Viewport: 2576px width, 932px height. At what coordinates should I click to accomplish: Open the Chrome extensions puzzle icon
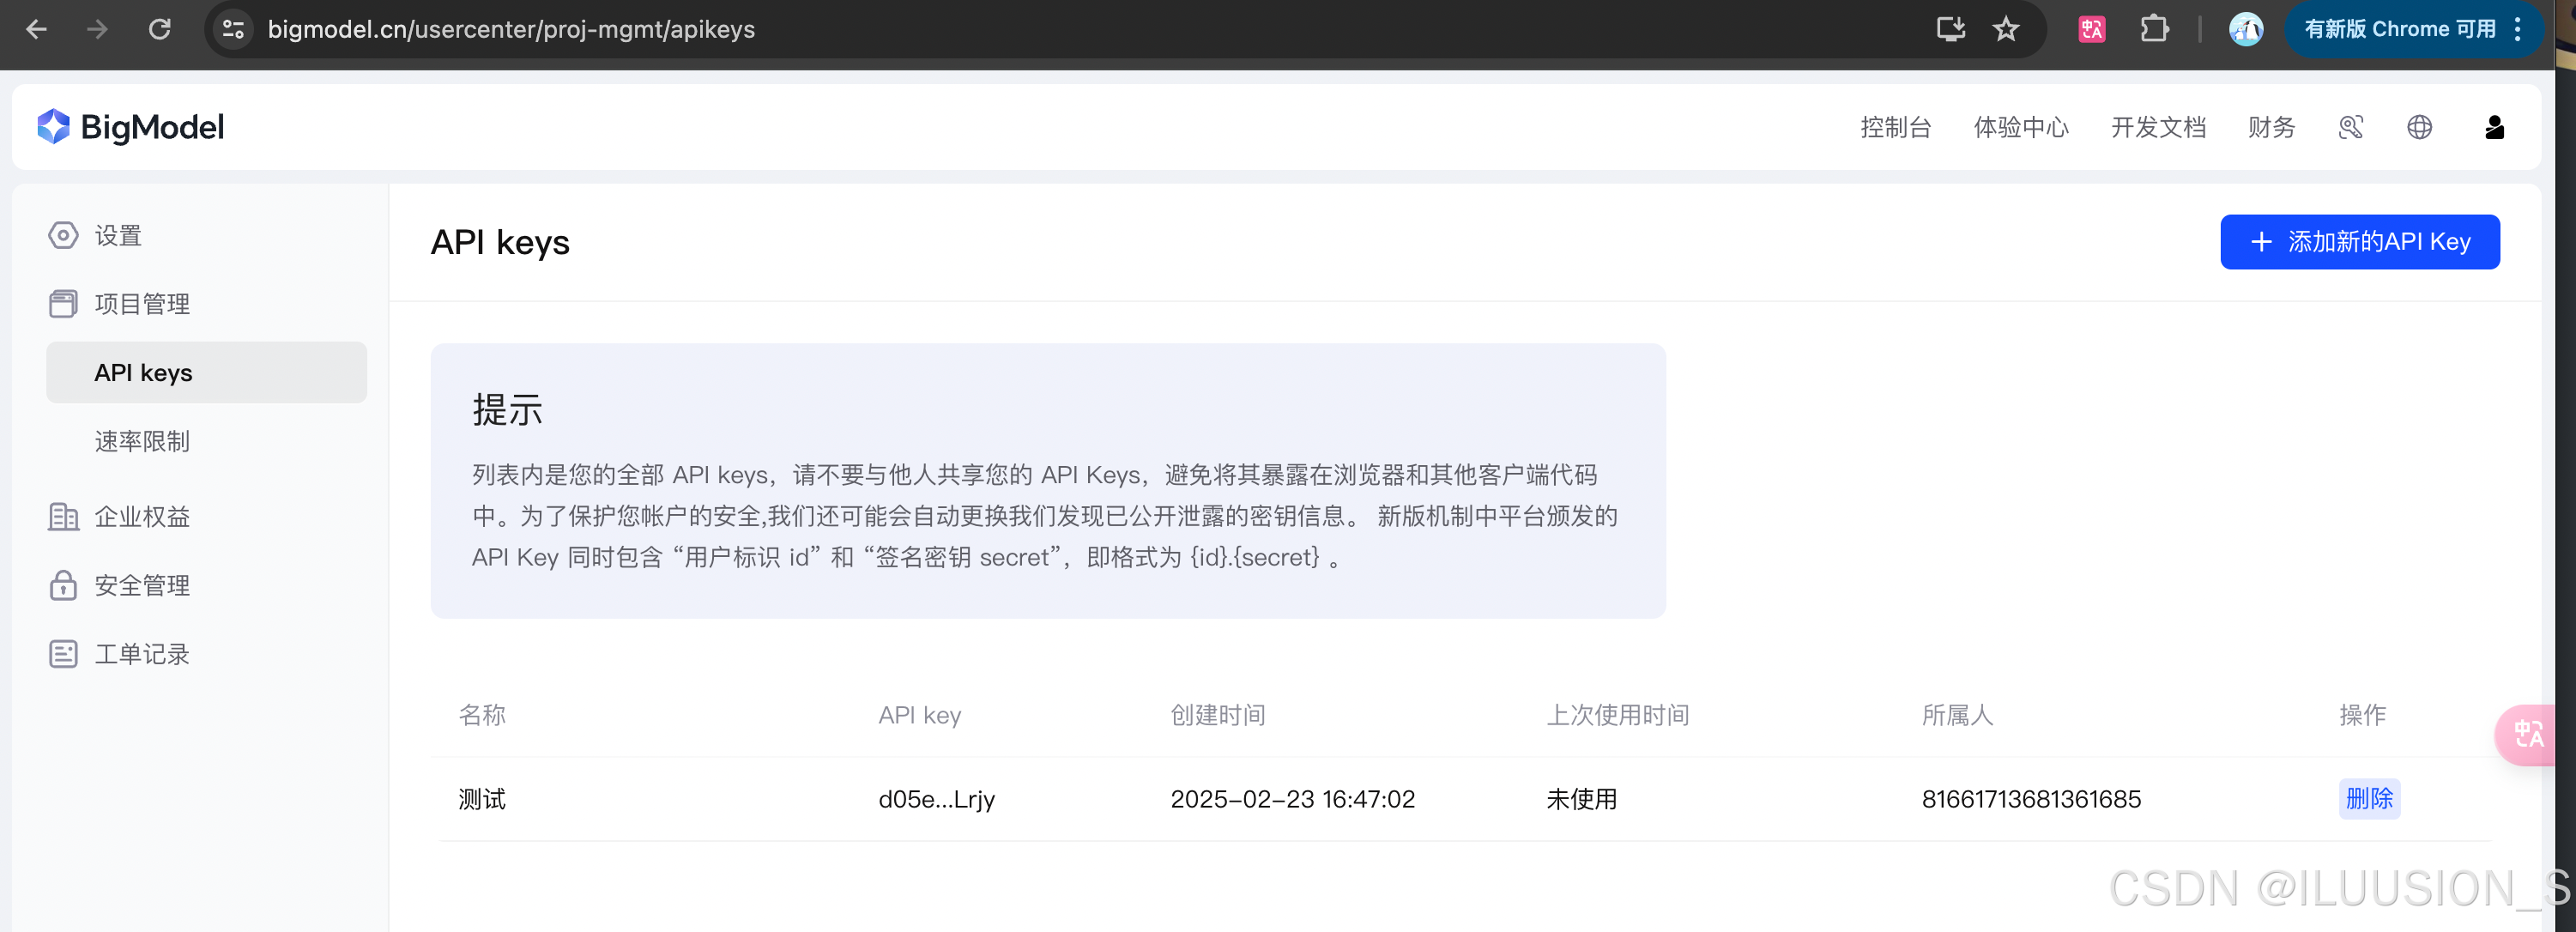(2154, 29)
